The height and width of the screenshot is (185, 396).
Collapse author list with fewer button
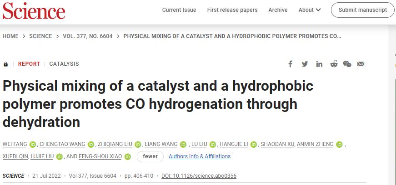(x=150, y=156)
